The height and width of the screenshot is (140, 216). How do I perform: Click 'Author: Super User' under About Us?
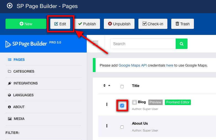pyautogui.click(x=145, y=130)
